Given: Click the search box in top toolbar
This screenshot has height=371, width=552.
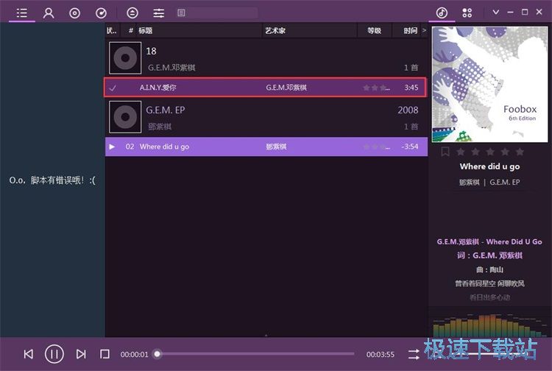Looking at the screenshot, I should [x=217, y=13].
